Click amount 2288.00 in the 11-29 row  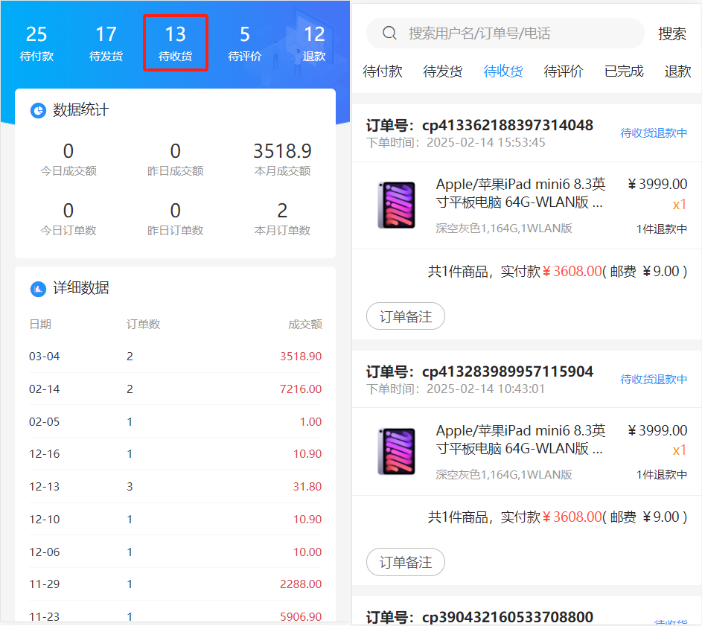tap(301, 584)
